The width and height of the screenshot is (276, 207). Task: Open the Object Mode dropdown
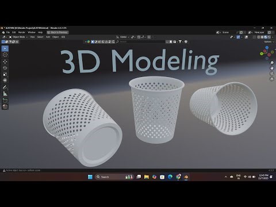[x=18, y=37]
